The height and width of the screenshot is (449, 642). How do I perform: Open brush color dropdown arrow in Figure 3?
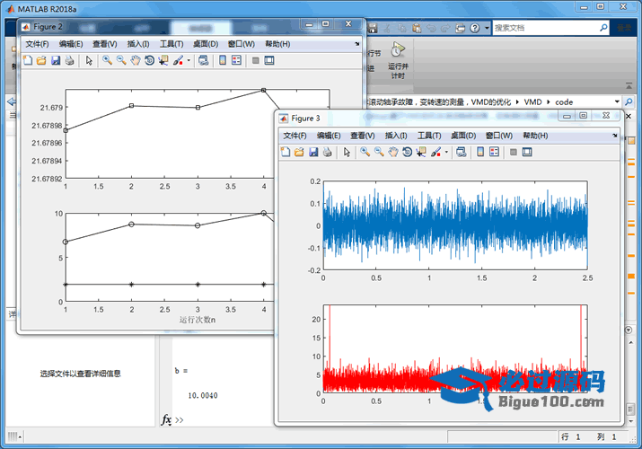coord(446,153)
